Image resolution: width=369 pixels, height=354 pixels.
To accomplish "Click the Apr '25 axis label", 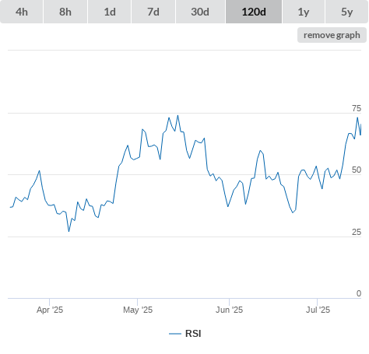I will pos(50,310).
